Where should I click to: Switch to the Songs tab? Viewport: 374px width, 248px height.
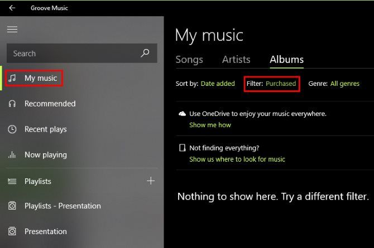189,59
